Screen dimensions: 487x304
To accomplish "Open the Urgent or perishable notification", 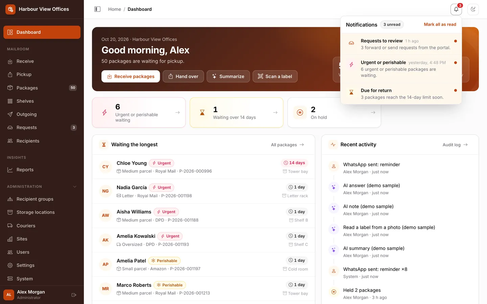I will coord(401,69).
